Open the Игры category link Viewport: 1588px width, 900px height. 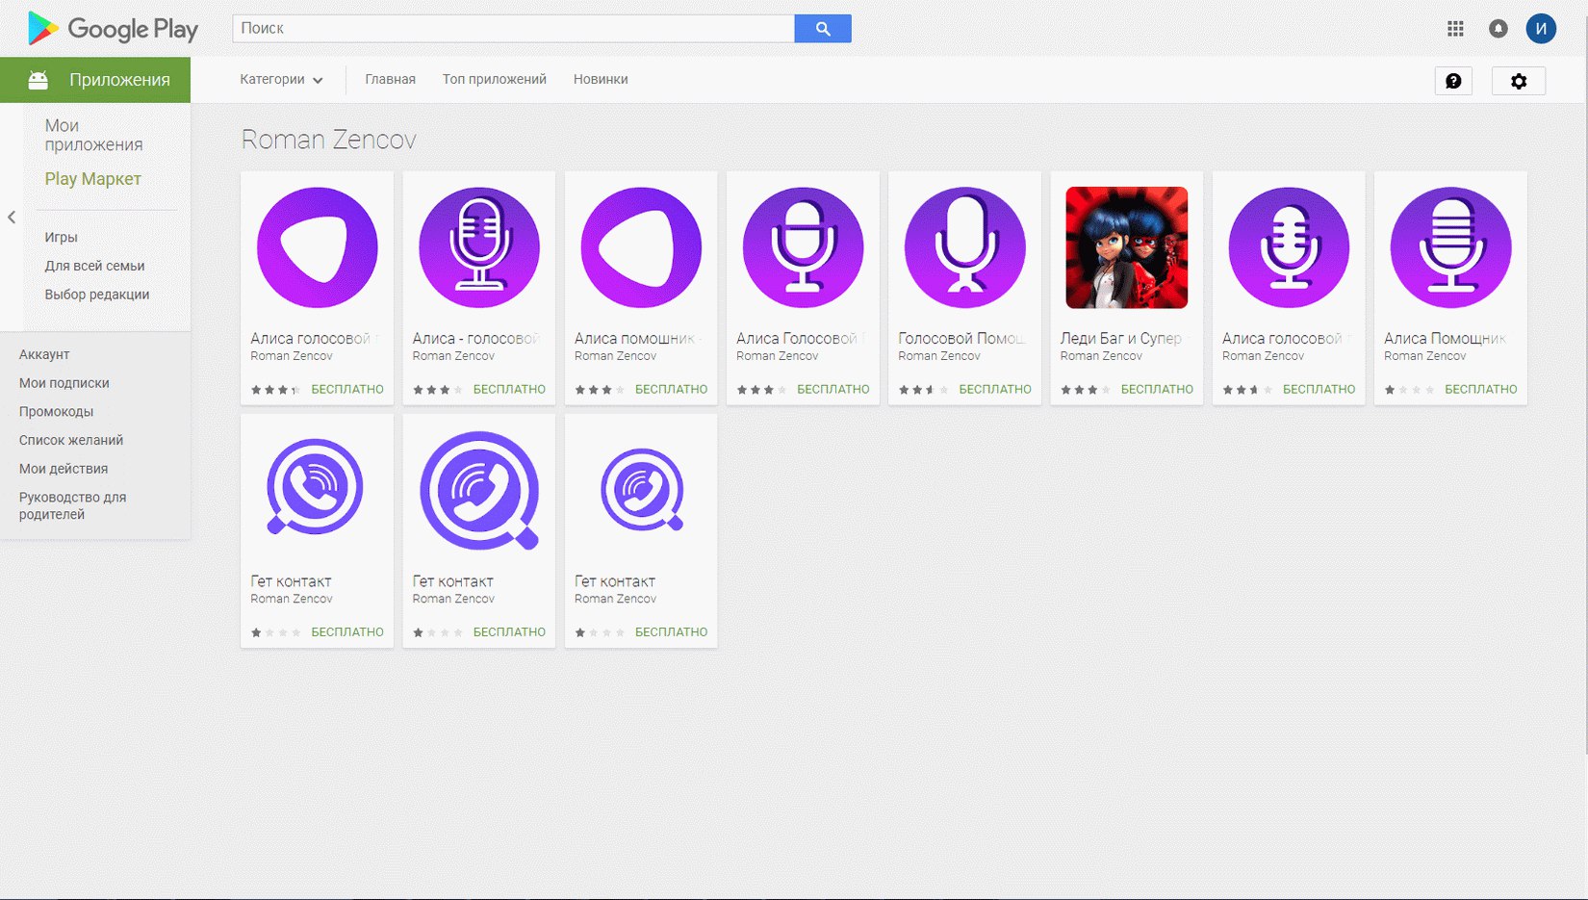tap(61, 237)
